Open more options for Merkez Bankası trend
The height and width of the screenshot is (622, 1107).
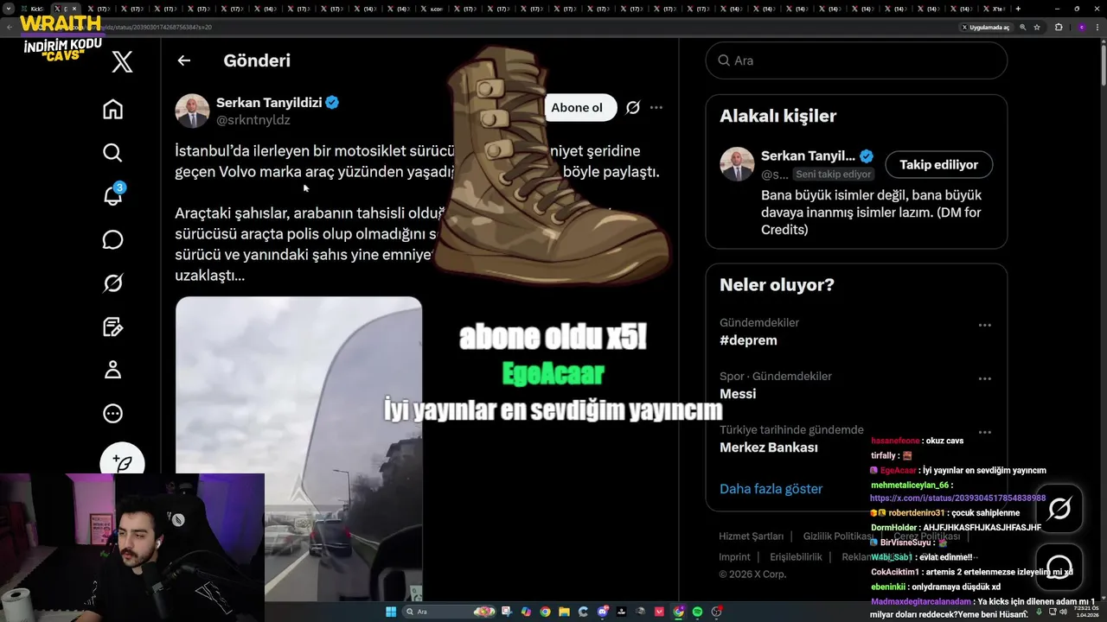pos(984,433)
